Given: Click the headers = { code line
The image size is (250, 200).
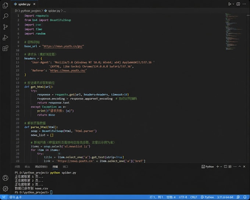Looking at the screenshot, I should [x=33, y=58].
